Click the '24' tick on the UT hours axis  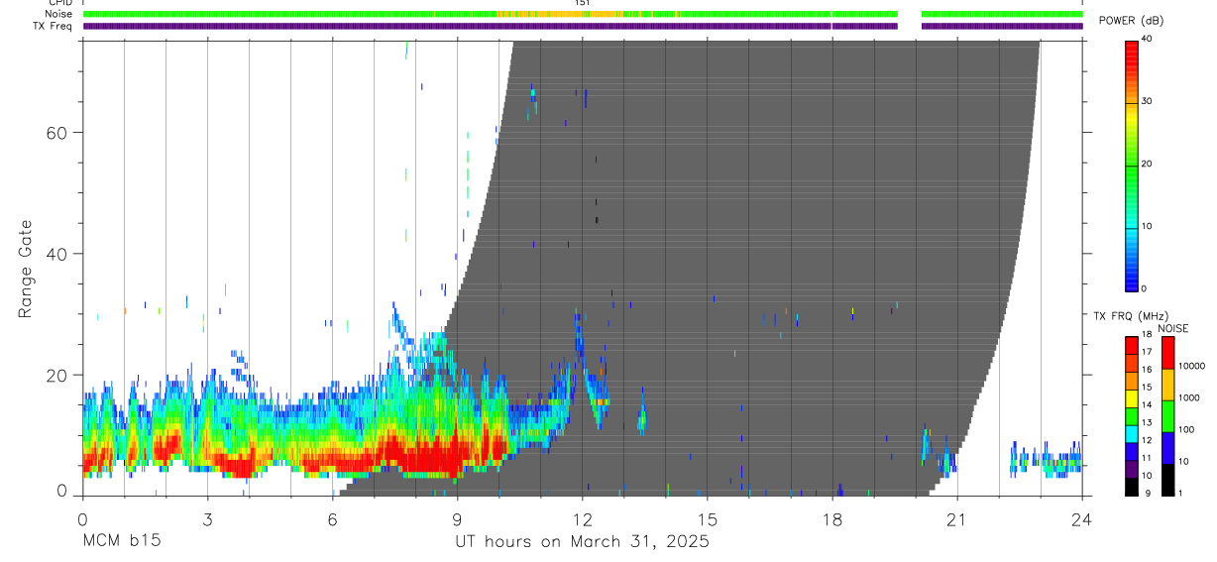tap(1082, 519)
